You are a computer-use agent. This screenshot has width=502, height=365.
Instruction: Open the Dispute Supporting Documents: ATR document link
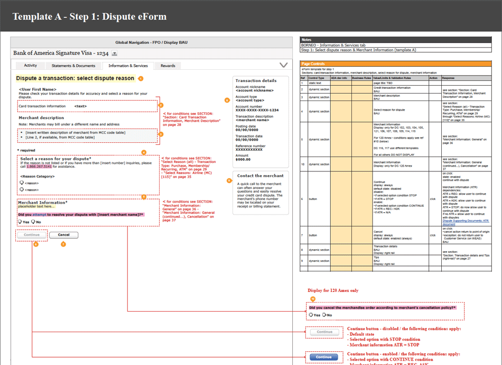tap(465, 222)
